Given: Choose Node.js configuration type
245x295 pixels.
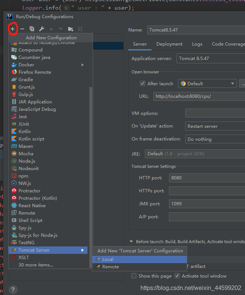Looking at the screenshot, I should (48, 161).
